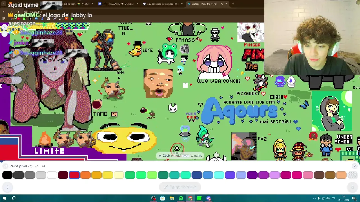Choose the white color swatch
This screenshot has width=360, height=202.
52,175
